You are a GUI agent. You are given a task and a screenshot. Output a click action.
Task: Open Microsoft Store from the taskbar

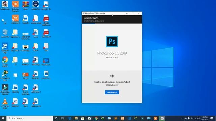[83, 118]
